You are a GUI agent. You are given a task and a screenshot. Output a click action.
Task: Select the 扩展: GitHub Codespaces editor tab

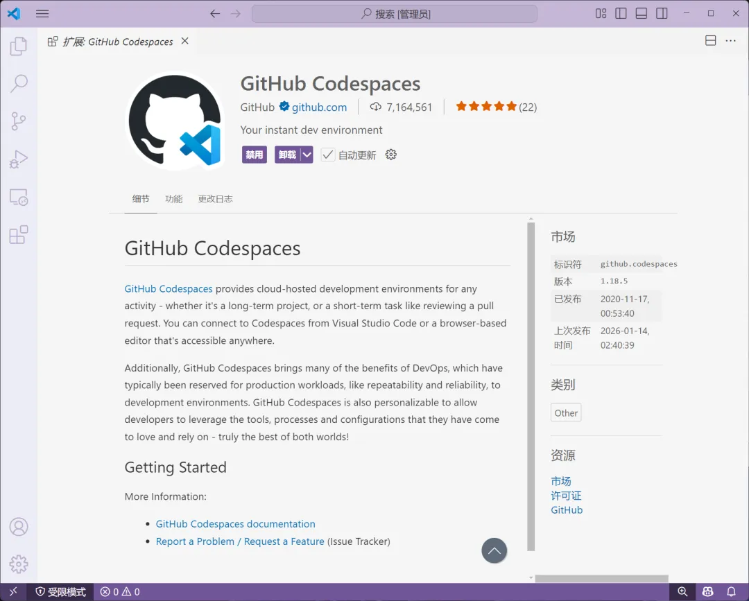pos(117,42)
